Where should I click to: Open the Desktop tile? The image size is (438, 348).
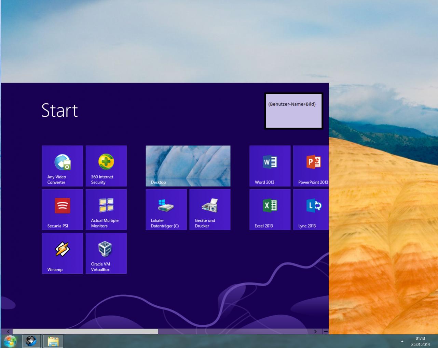[x=188, y=166]
